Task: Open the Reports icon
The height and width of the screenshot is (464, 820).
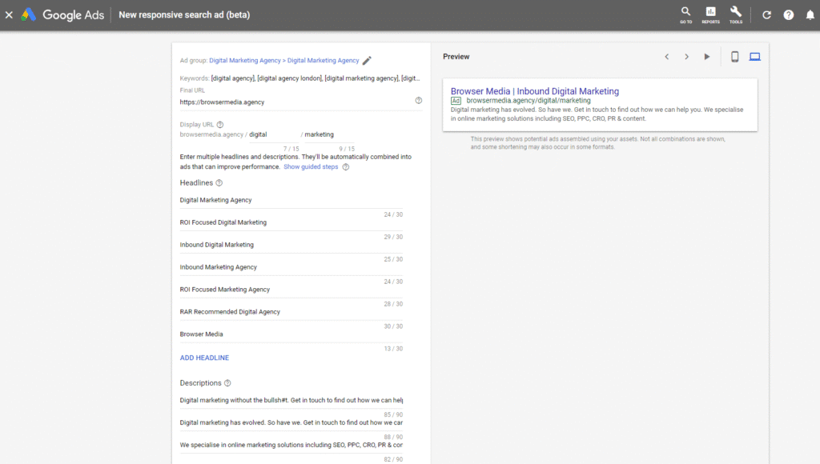Action: coord(711,14)
